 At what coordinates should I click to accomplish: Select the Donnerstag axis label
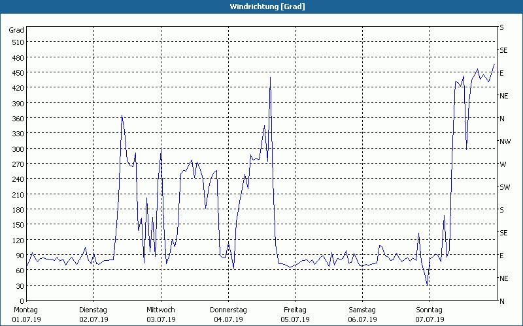[x=228, y=310]
